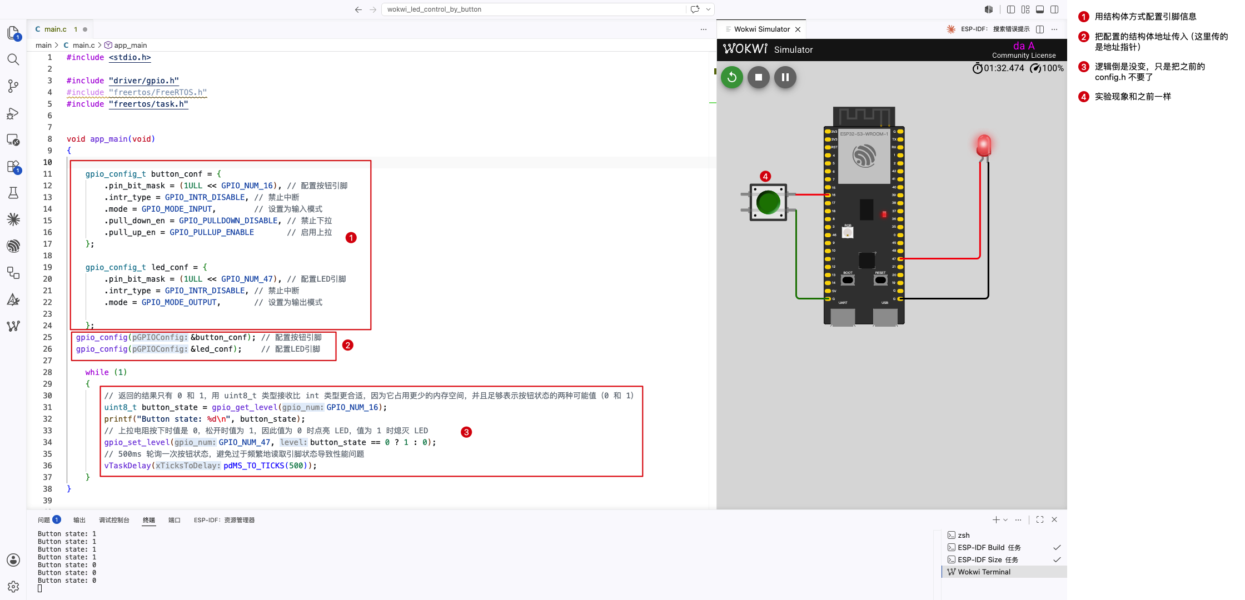The height and width of the screenshot is (600, 1245).
Task: Open the Extensions view icon
Action: click(x=13, y=167)
